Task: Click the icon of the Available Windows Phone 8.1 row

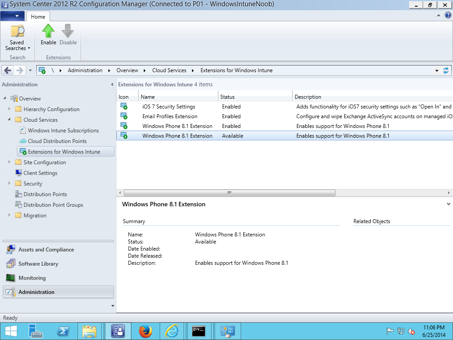Action: pyautogui.click(x=124, y=135)
